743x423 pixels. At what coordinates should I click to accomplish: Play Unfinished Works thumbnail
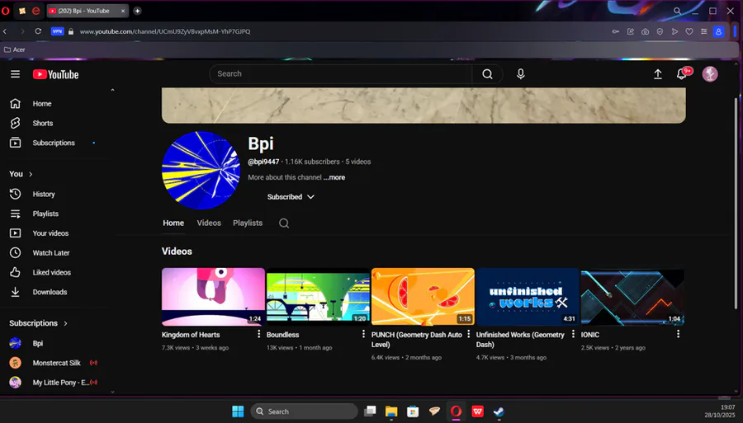528,297
